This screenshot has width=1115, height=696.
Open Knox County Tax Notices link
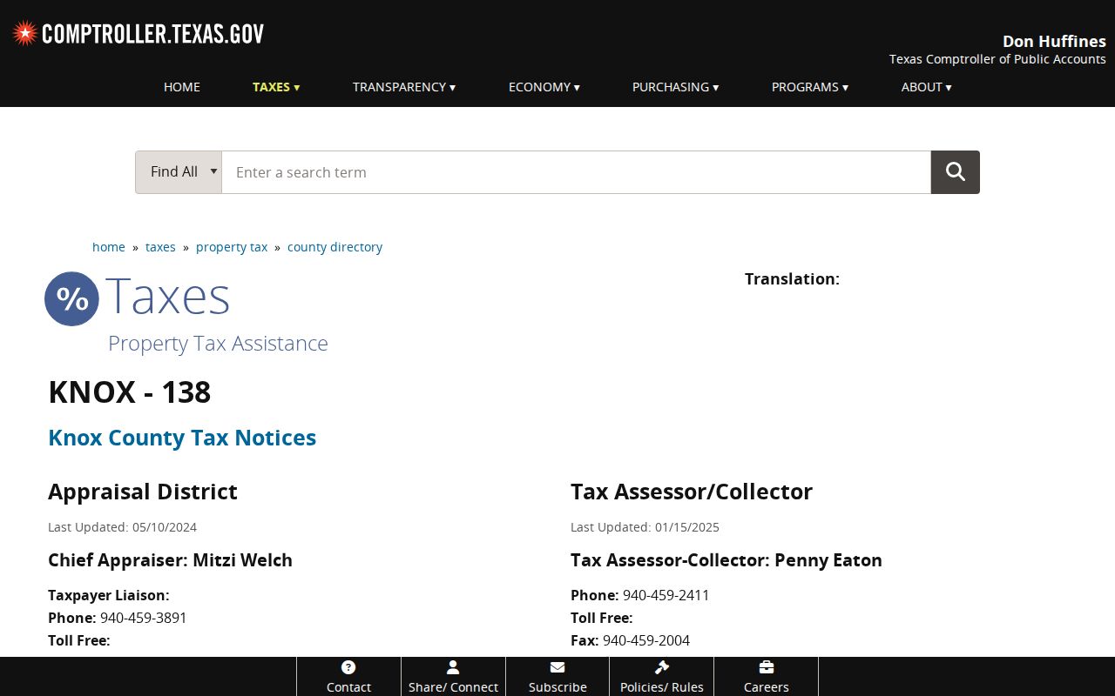(x=182, y=438)
